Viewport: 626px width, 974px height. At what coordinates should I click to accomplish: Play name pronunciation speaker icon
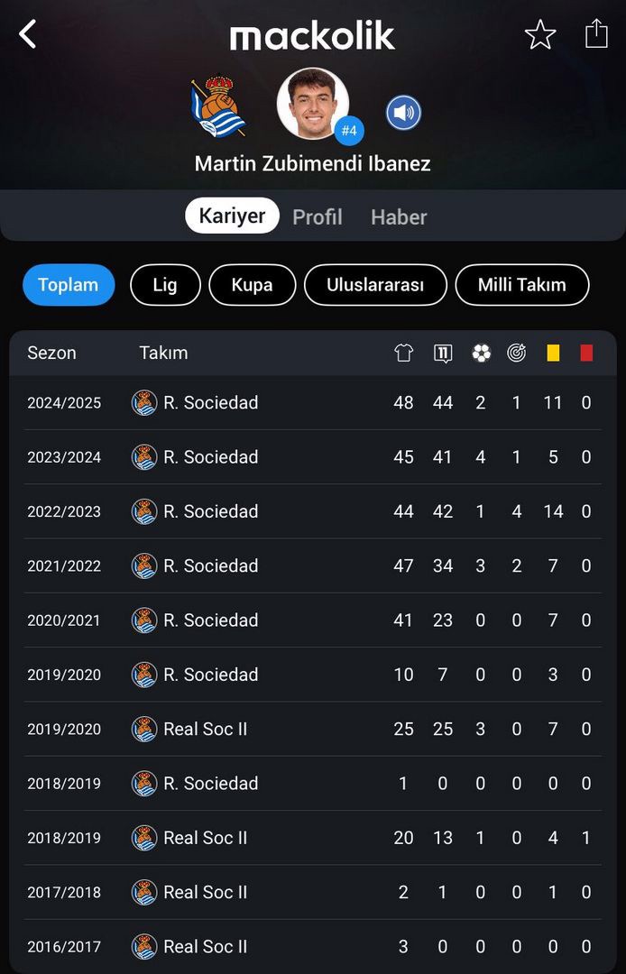pos(404,113)
